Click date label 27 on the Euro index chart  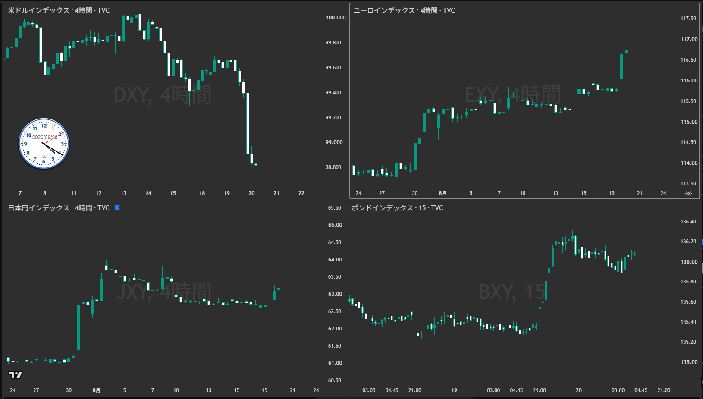tap(382, 193)
